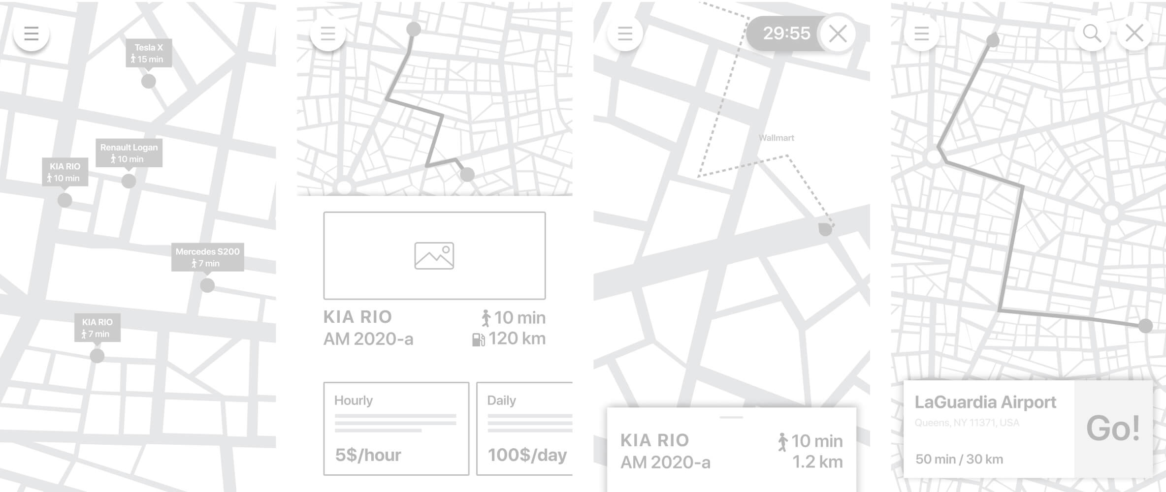Tap the parked car pin on the dotted route
The image size is (1166, 492).
point(825,229)
